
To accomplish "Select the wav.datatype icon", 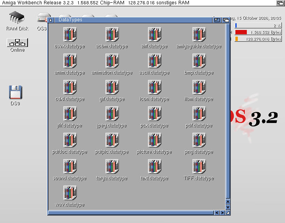I will click(70, 192).
